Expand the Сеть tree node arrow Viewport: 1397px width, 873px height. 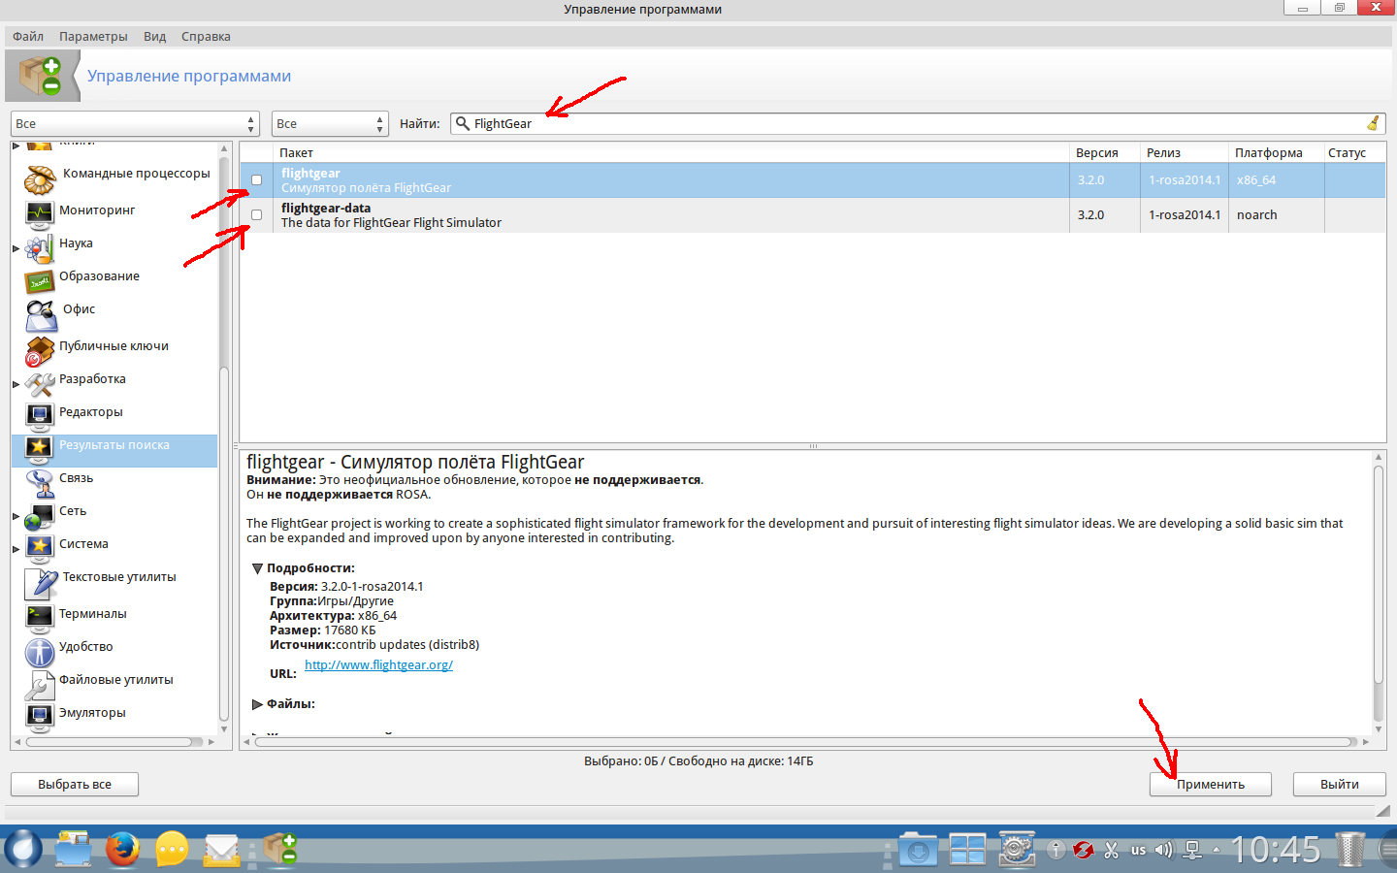pyautogui.click(x=16, y=516)
